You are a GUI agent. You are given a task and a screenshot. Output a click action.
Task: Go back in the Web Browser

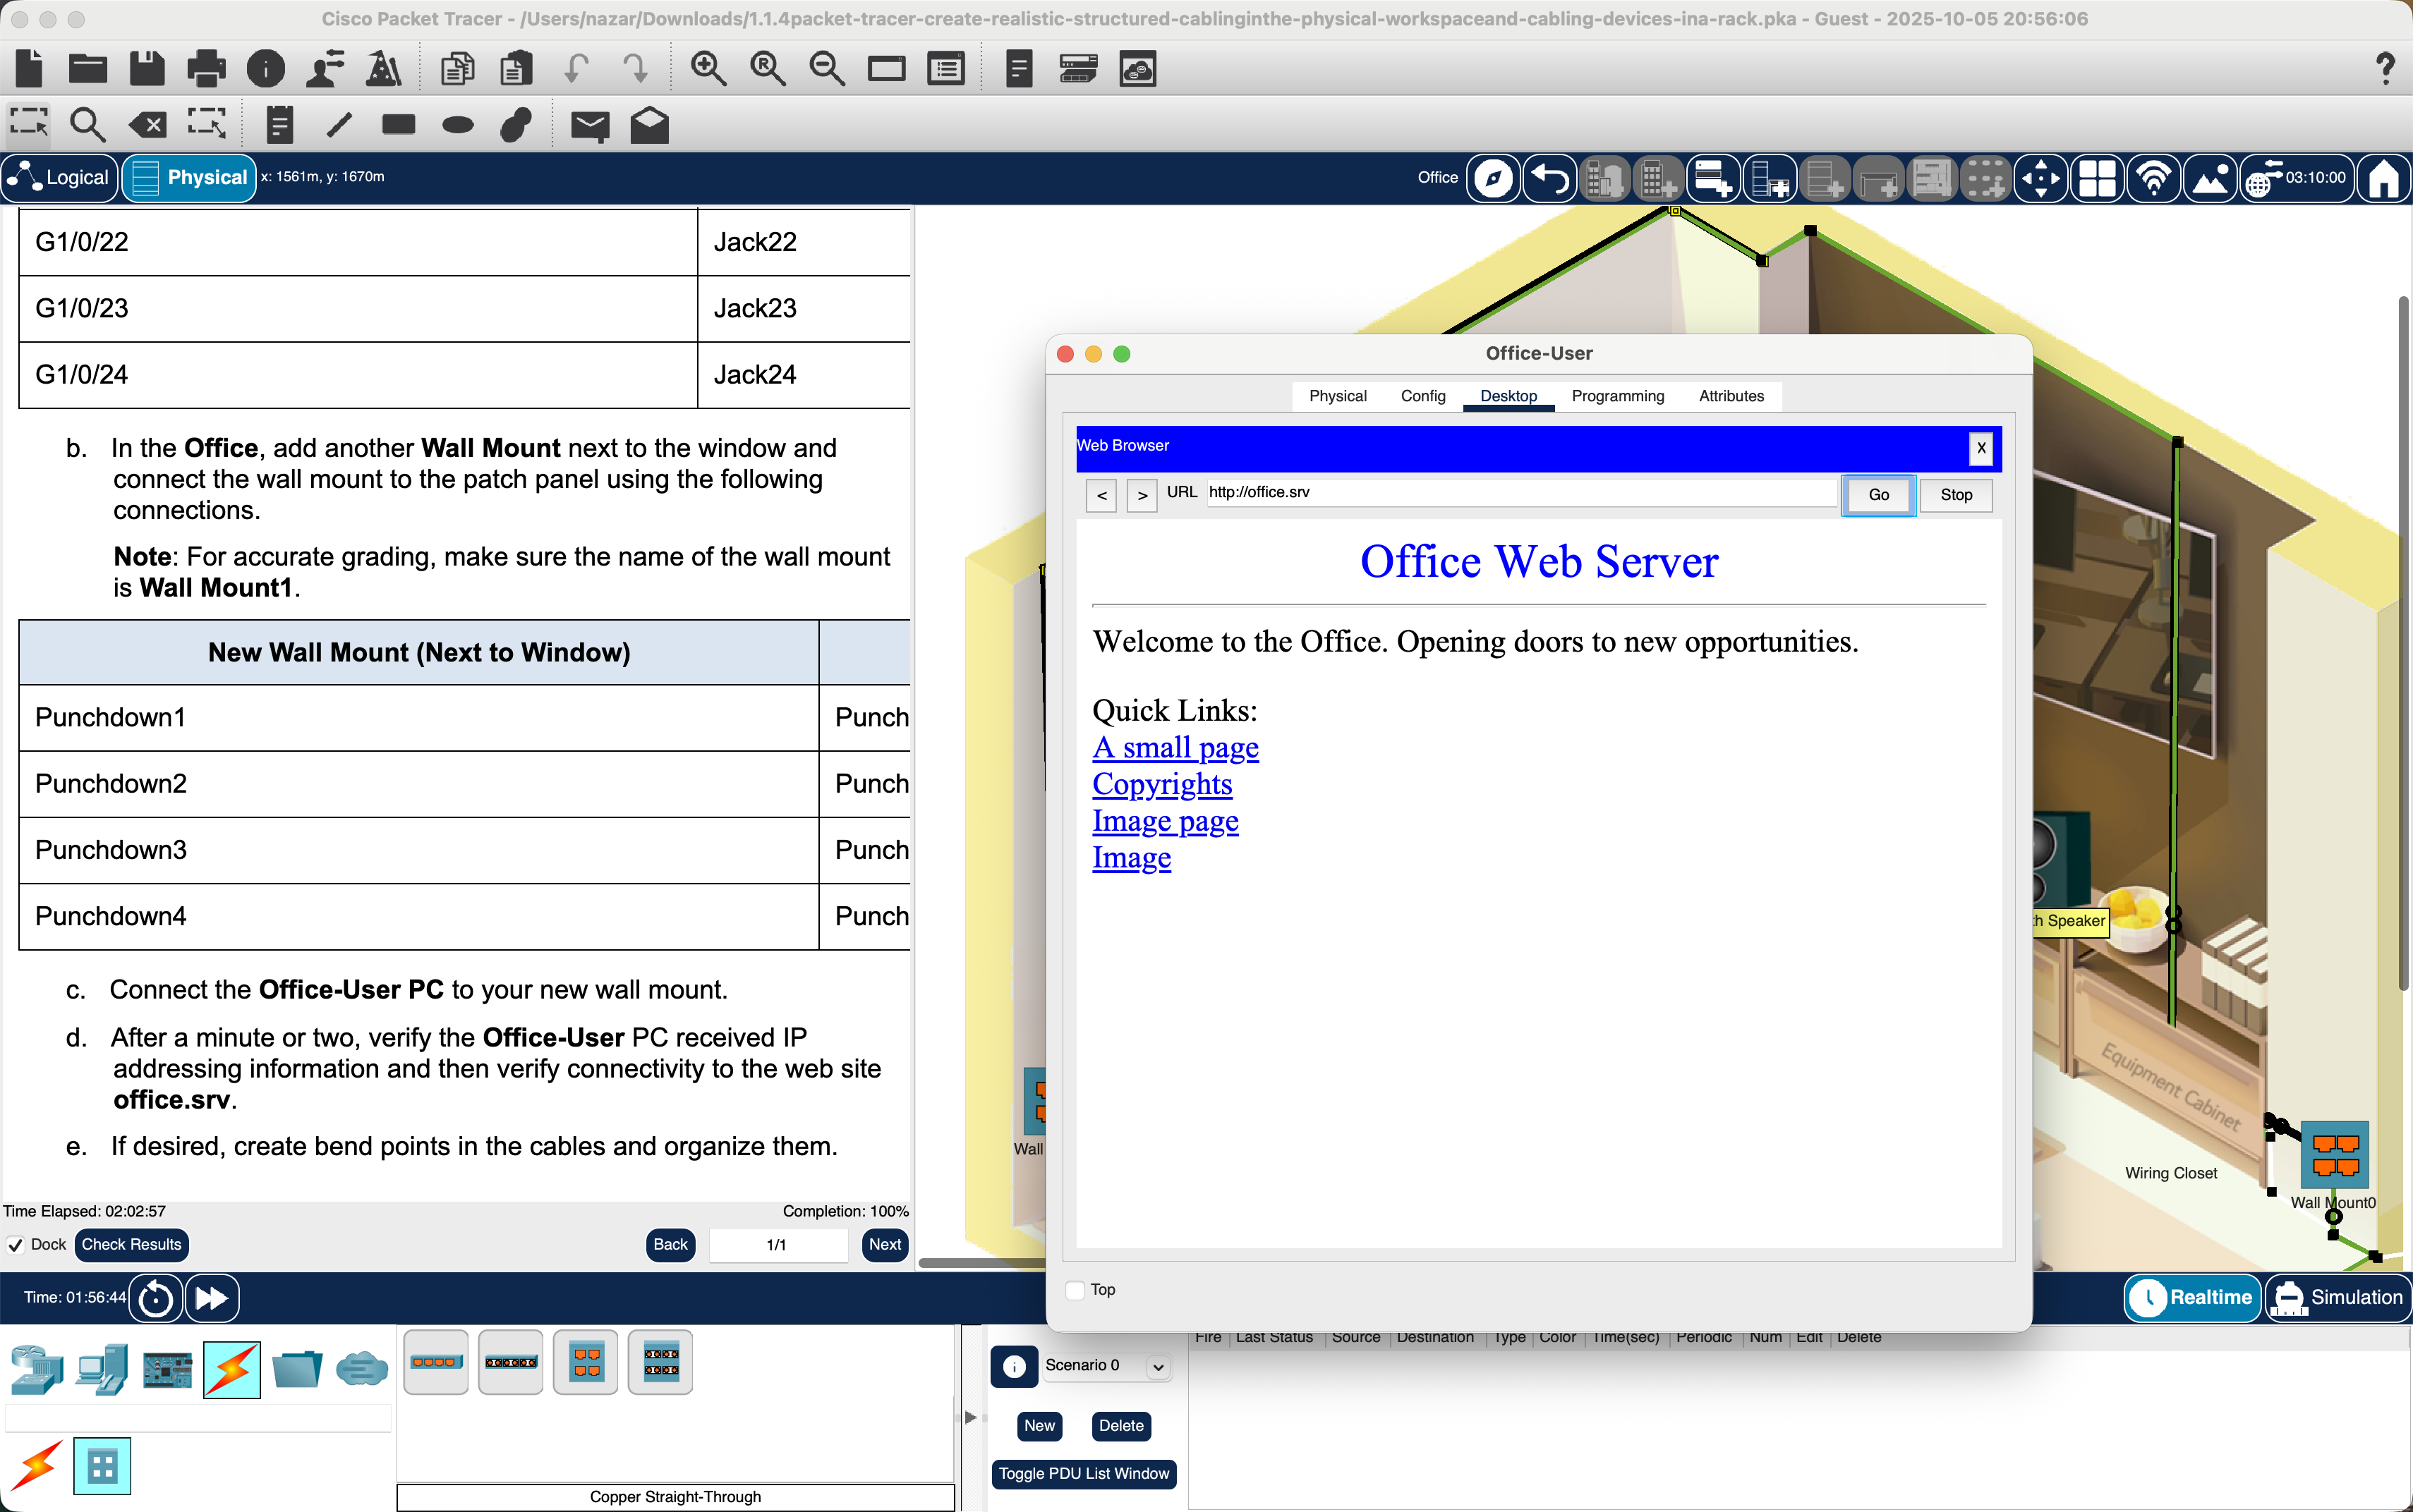(x=1101, y=495)
